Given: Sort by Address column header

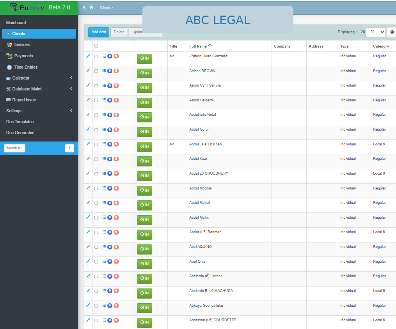Looking at the screenshot, I should point(316,46).
